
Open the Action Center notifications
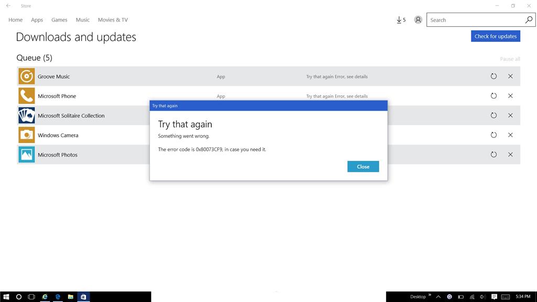point(494,297)
